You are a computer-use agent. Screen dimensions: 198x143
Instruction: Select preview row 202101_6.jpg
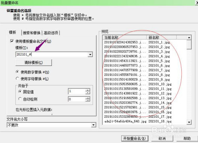click(x=145, y=66)
